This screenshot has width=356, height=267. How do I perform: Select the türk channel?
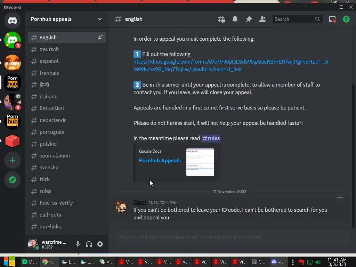[66, 179]
